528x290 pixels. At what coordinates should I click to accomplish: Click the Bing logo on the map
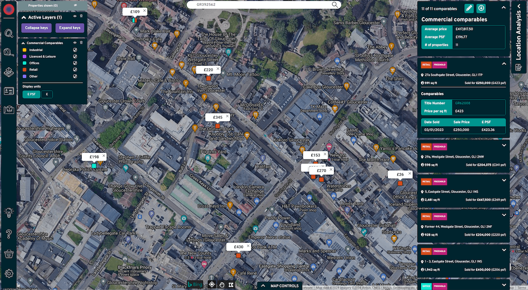pyautogui.click(x=195, y=284)
